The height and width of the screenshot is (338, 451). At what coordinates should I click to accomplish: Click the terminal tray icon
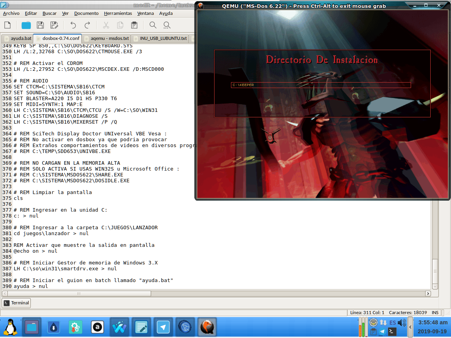coord(391,332)
